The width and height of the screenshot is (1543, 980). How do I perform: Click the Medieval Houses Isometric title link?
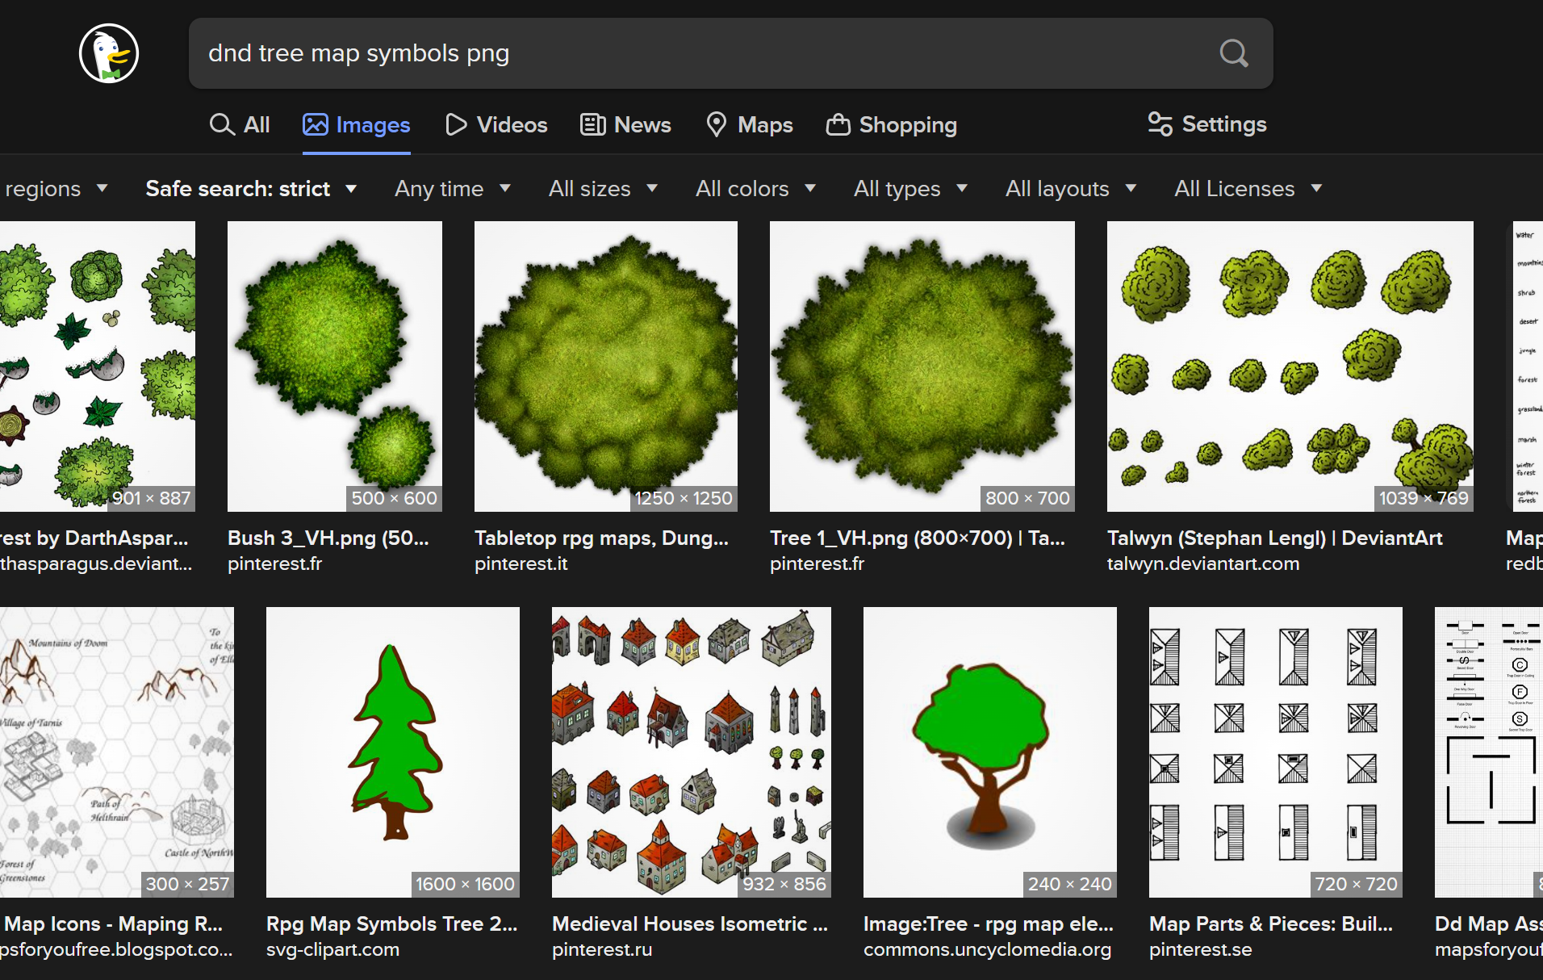tap(690, 923)
